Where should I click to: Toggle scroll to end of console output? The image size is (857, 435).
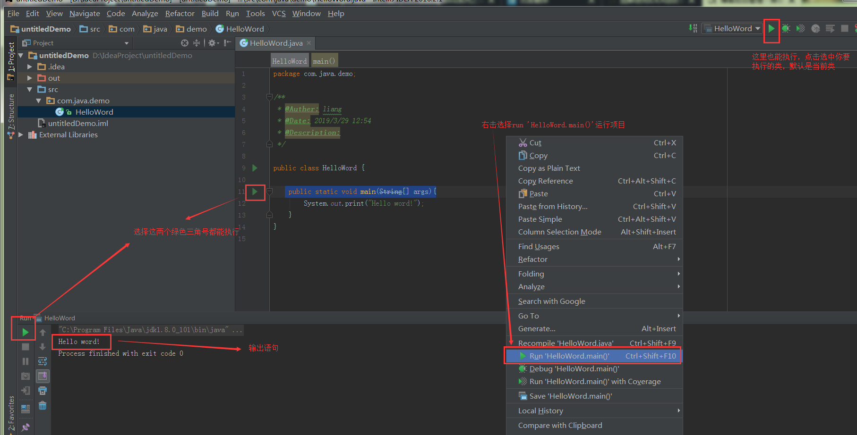pos(43,376)
